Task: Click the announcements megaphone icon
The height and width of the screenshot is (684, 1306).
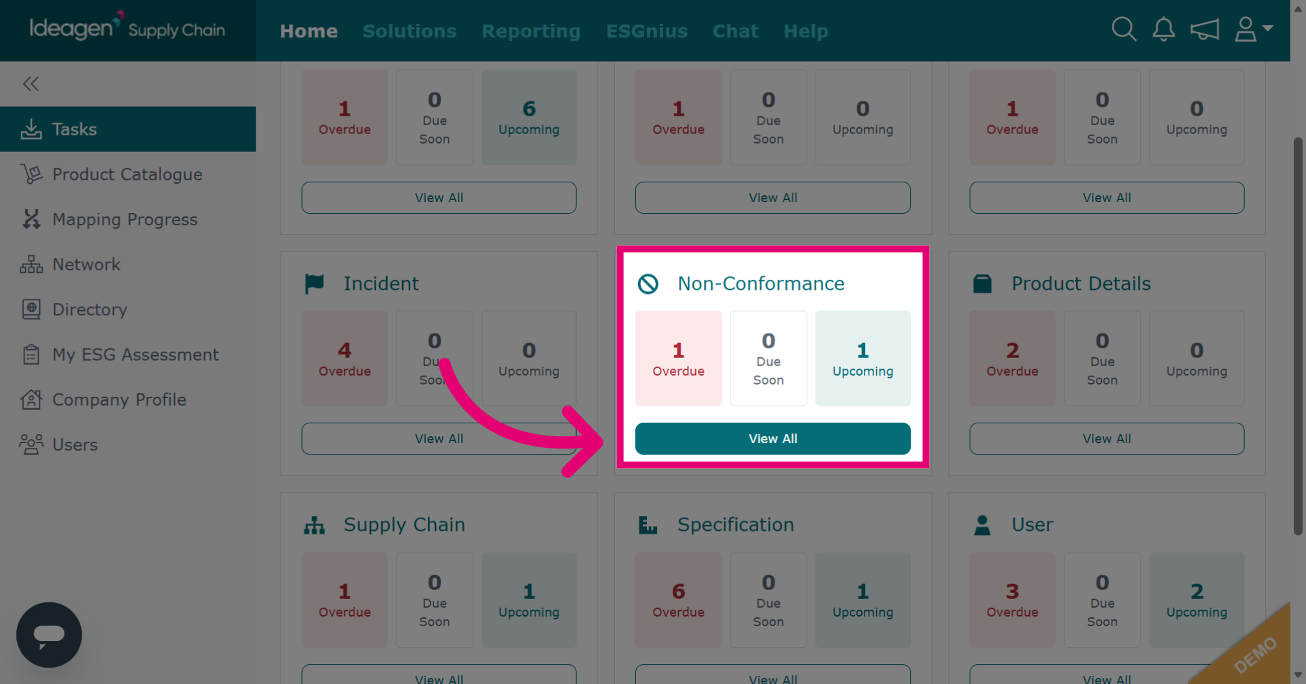Action: click(1205, 29)
